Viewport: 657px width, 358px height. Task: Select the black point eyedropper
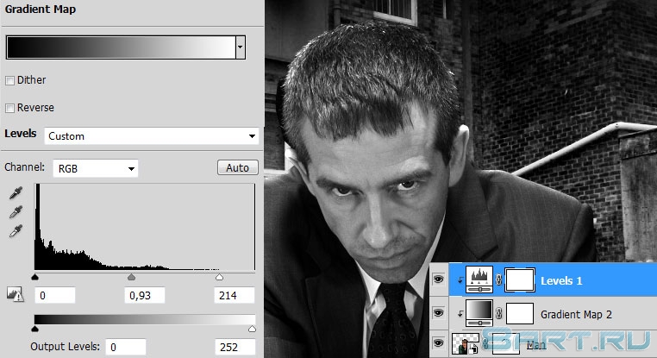tap(16, 193)
